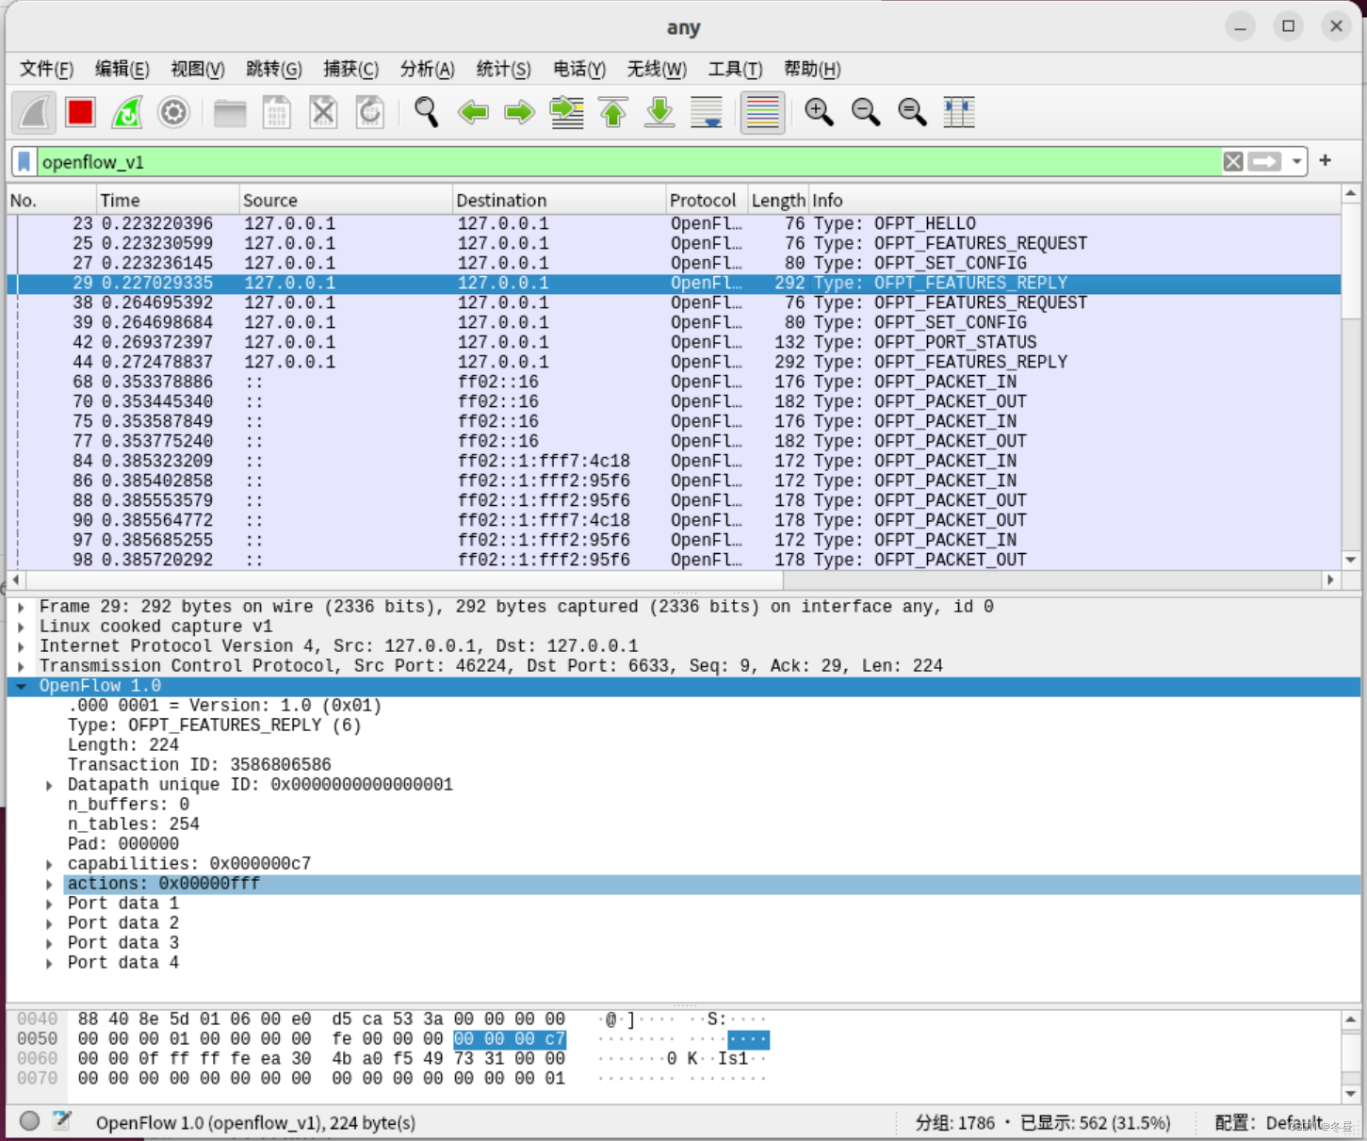Sort packets by Time column header
Image resolution: width=1367 pixels, height=1141 pixels.
168,201
